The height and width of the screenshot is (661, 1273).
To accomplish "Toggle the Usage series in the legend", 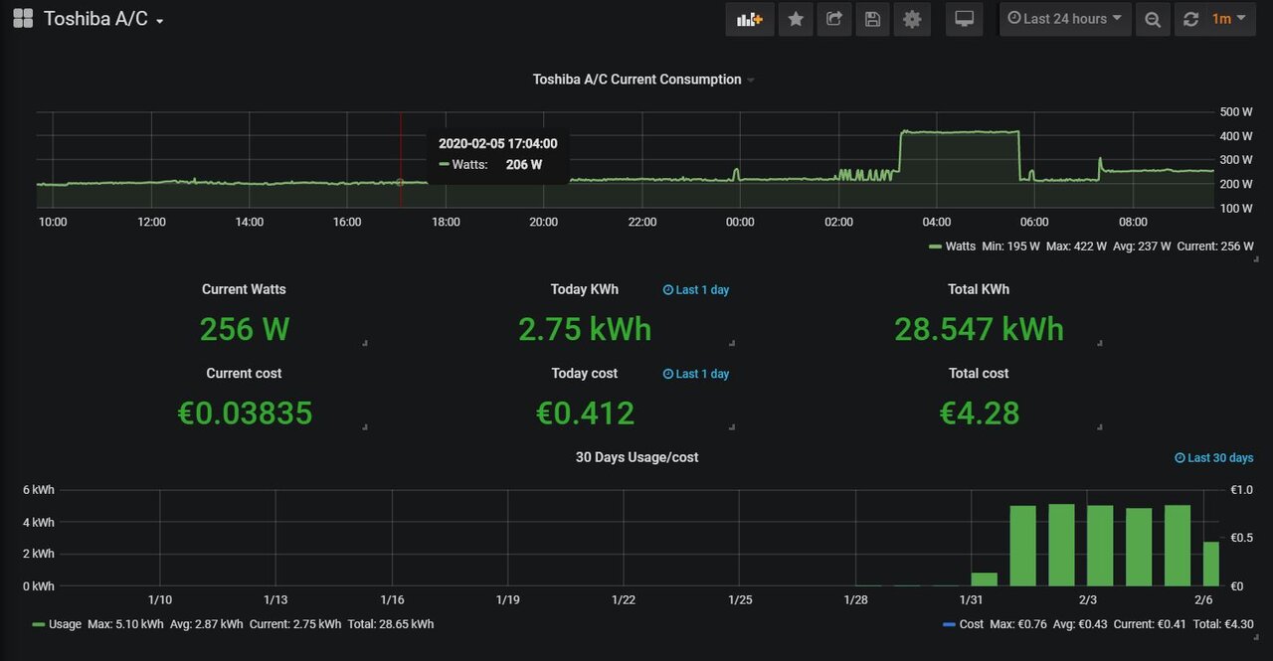I will [65, 624].
